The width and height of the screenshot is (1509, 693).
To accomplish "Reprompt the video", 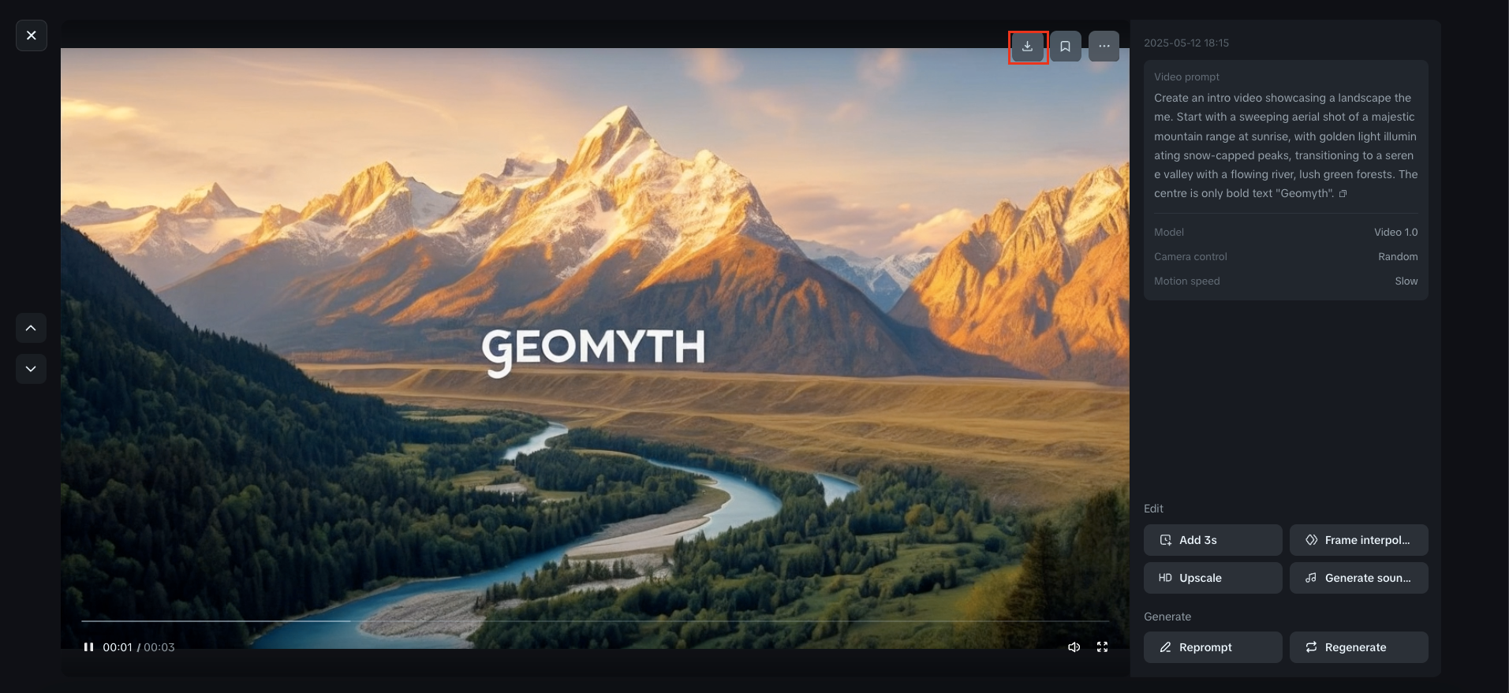I will (1213, 647).
